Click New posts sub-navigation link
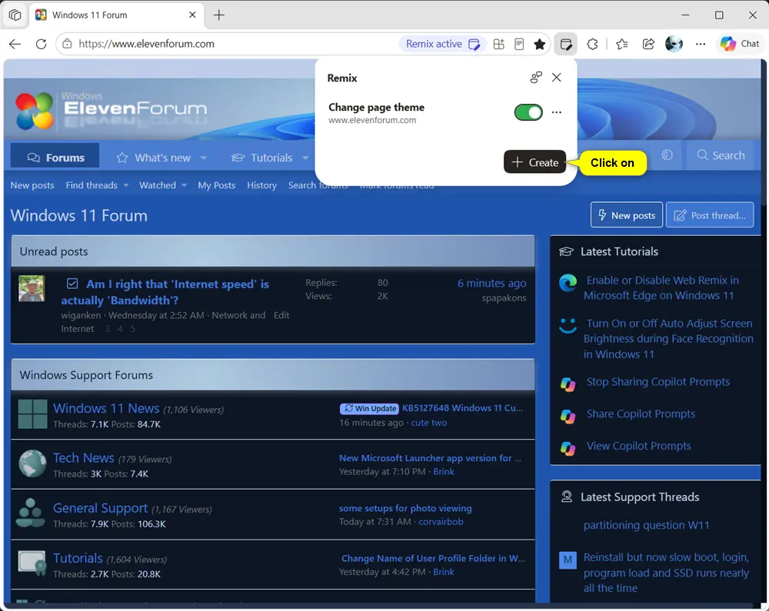The width and height of the screenshot is (769, 611). pyautogui.click(x=32, y=185)
